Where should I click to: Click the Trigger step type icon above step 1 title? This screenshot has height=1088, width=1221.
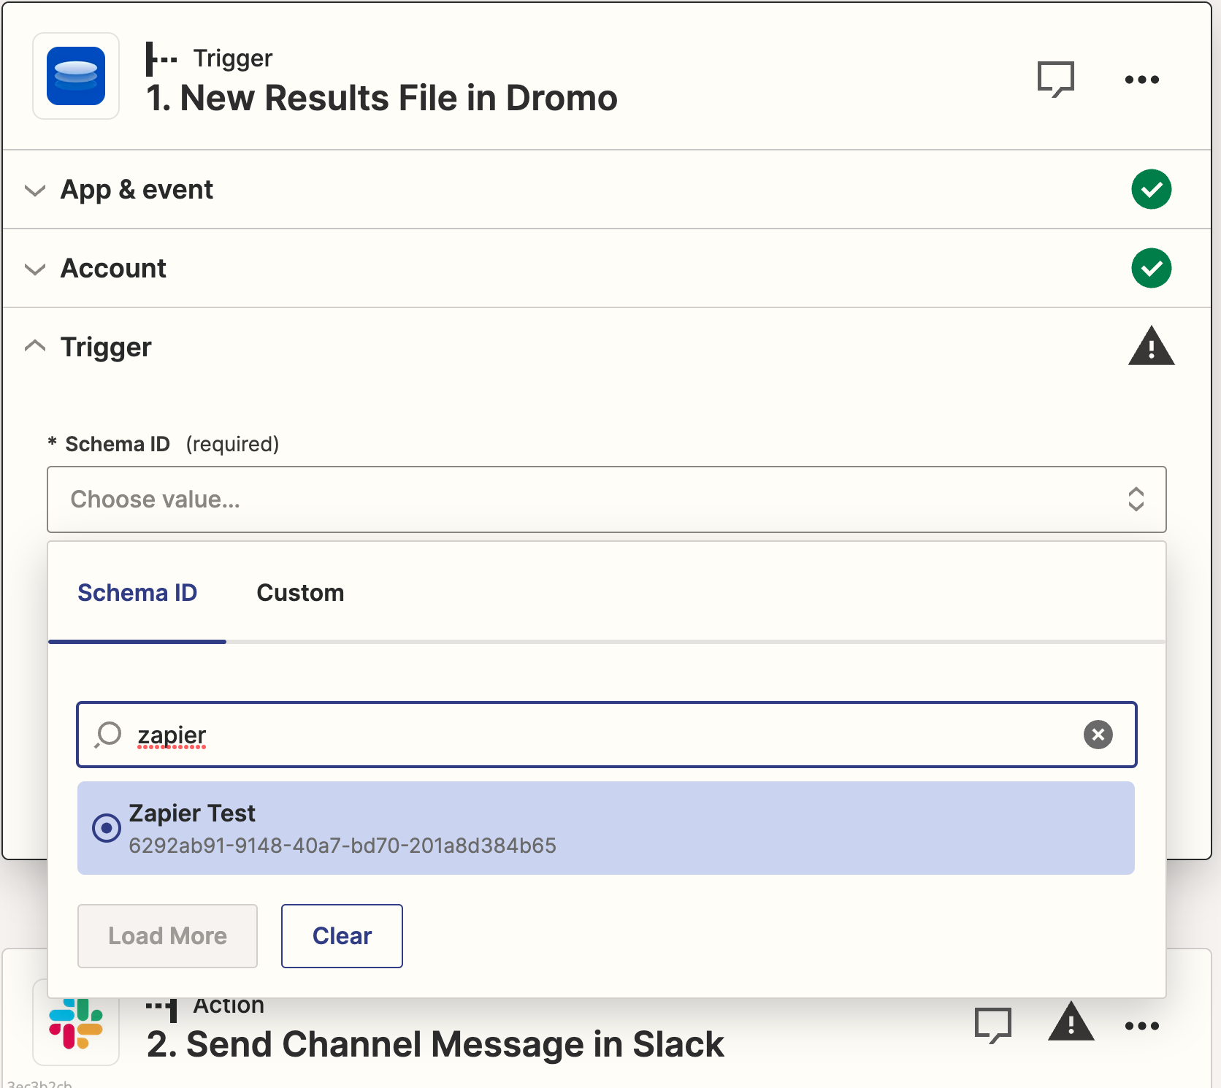tap(161, 59)
